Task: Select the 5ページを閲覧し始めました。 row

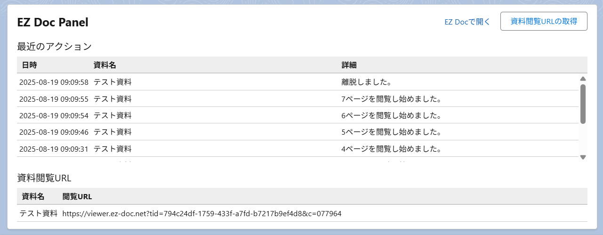Action: 391,132
